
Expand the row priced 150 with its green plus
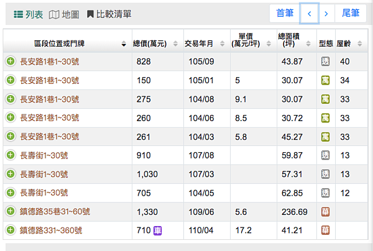coord(11,80)
